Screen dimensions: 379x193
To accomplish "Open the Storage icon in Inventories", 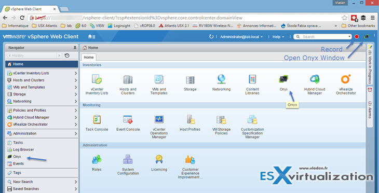I will coord(190,80).
